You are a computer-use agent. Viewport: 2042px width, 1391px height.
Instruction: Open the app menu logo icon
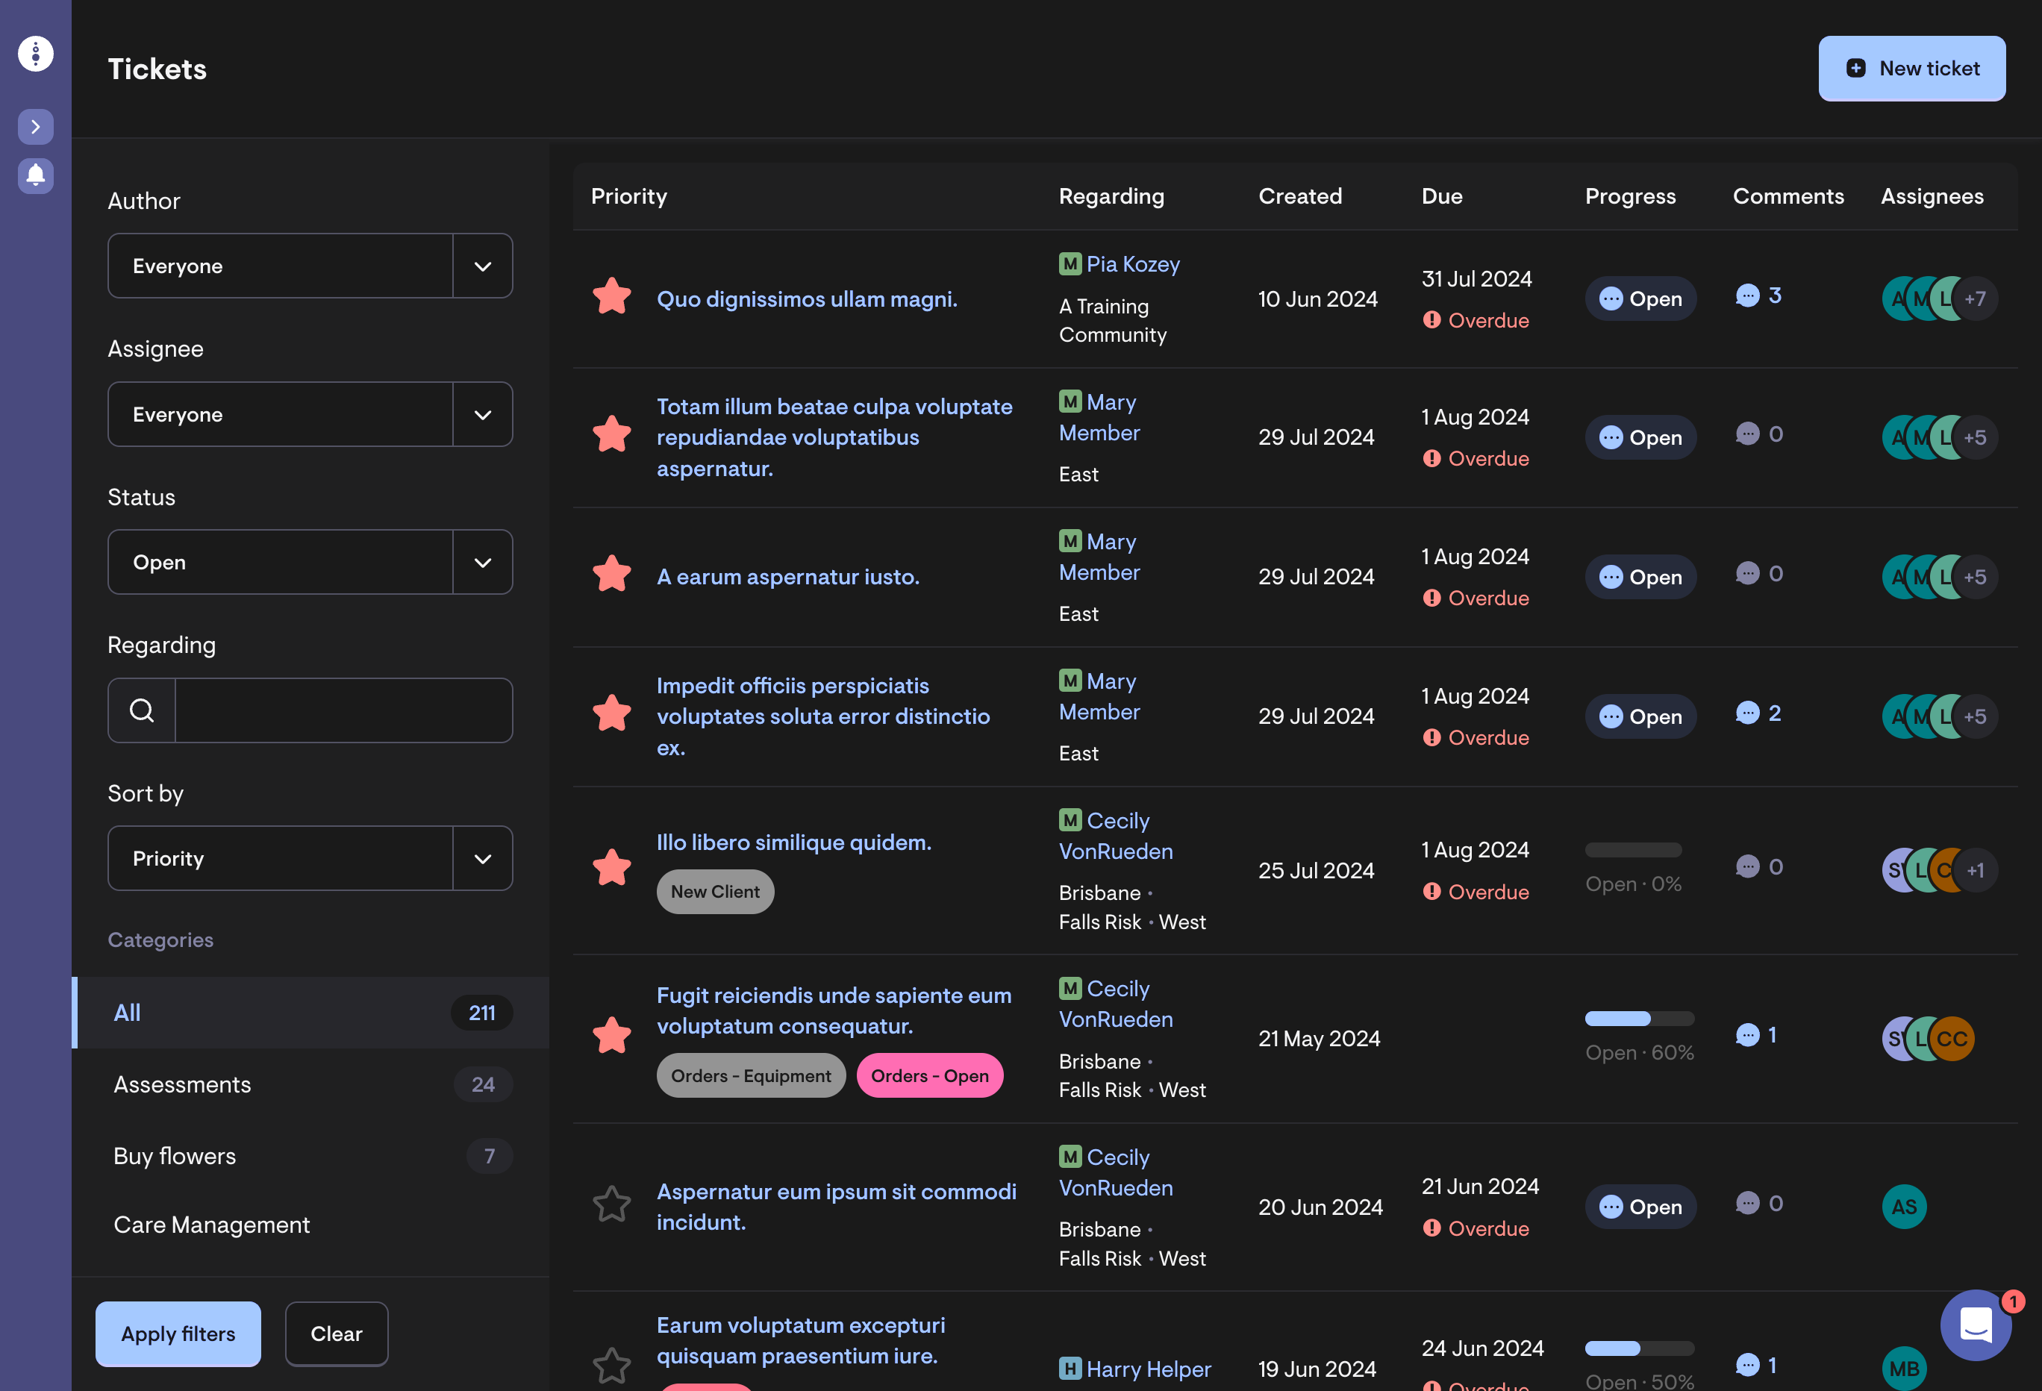(x=35, y=54)
